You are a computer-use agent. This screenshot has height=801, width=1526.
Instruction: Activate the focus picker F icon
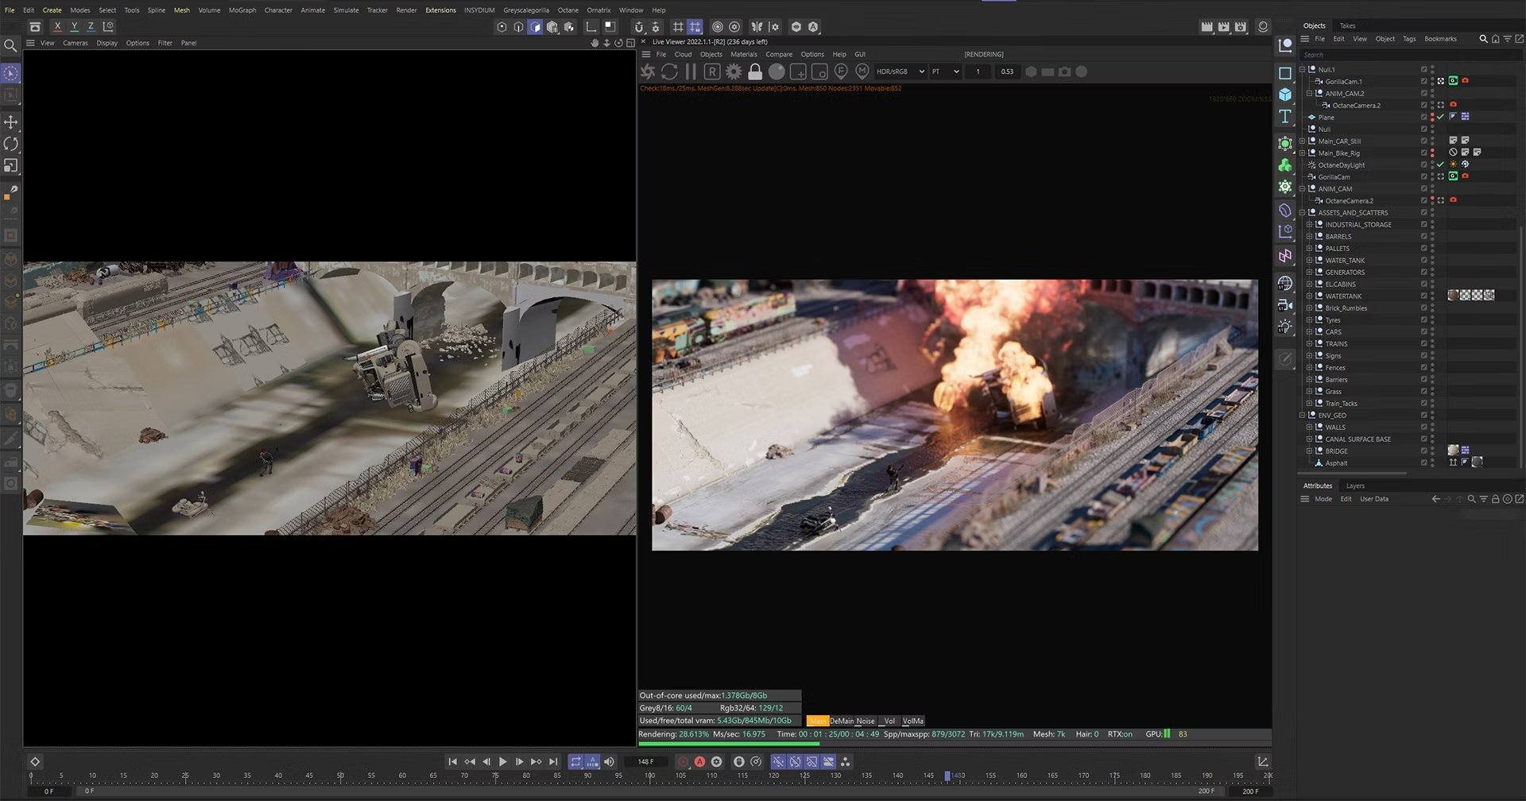coord(841,72)
